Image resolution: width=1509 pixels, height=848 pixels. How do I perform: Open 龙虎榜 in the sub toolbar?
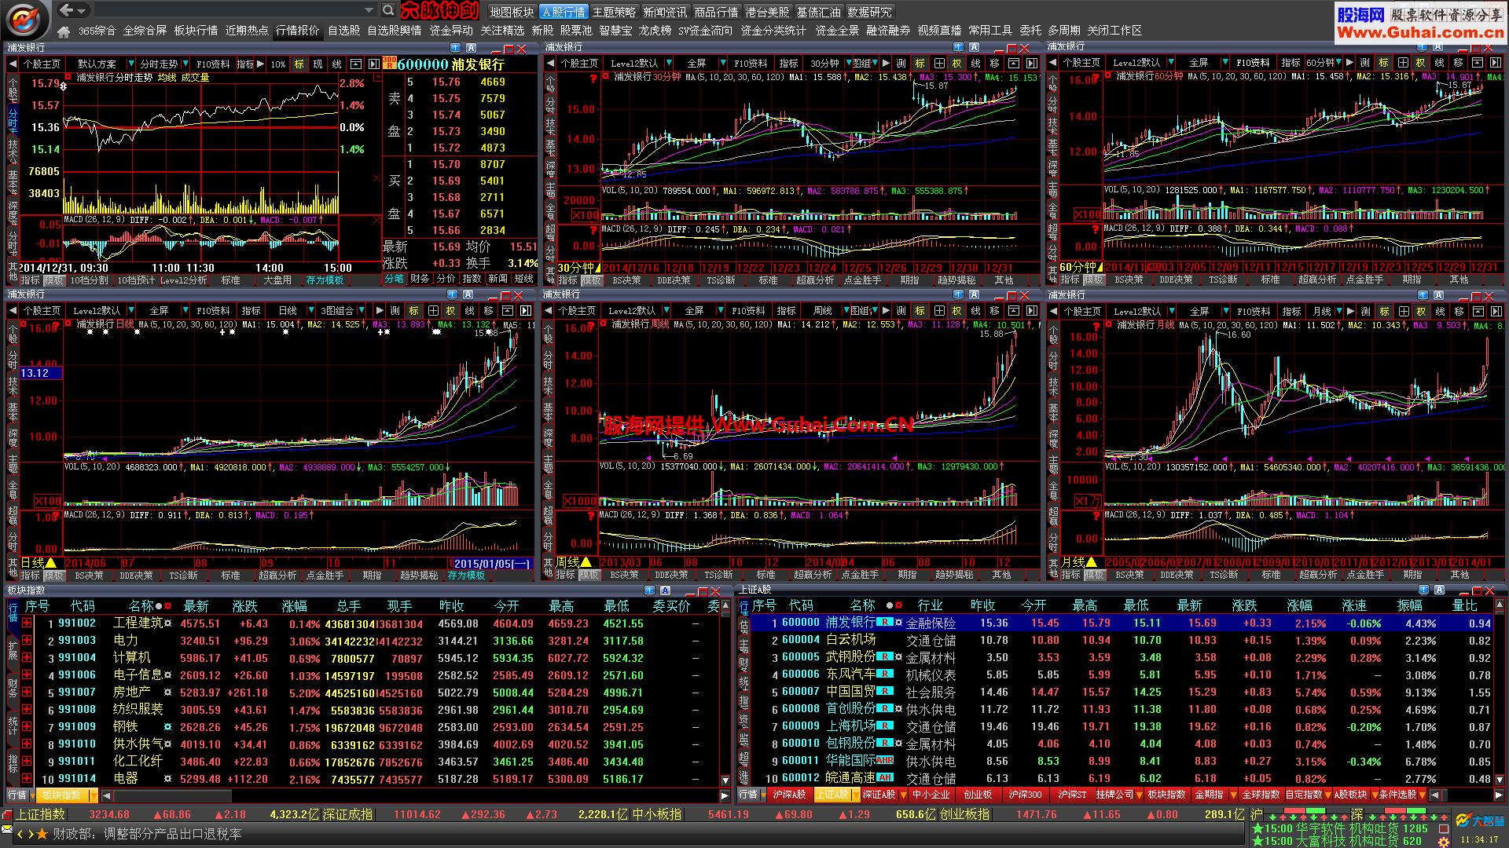(x=655, y=31)
